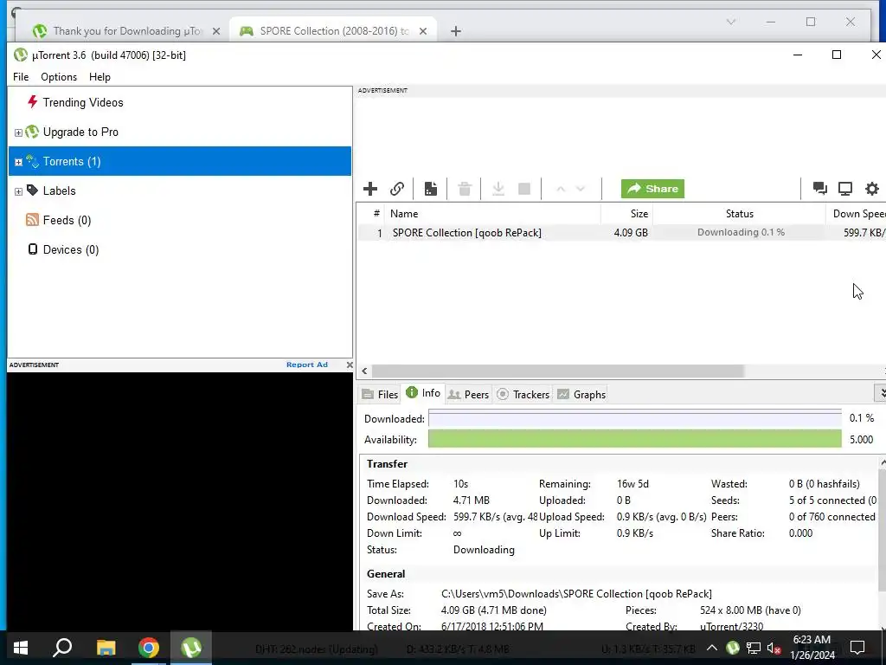Open the Options menu
The image size is (886, 665).
(x=59, y=77)
